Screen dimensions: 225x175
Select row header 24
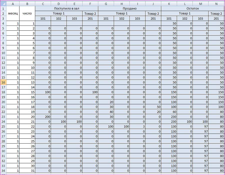click(3, 122)
